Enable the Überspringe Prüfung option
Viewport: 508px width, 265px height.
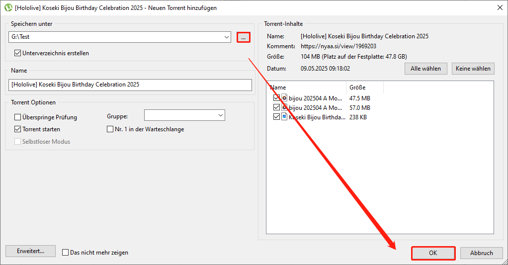[18, 117]
